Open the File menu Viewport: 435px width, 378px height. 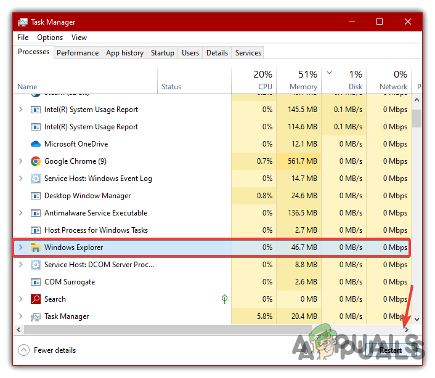coord(23,38)
